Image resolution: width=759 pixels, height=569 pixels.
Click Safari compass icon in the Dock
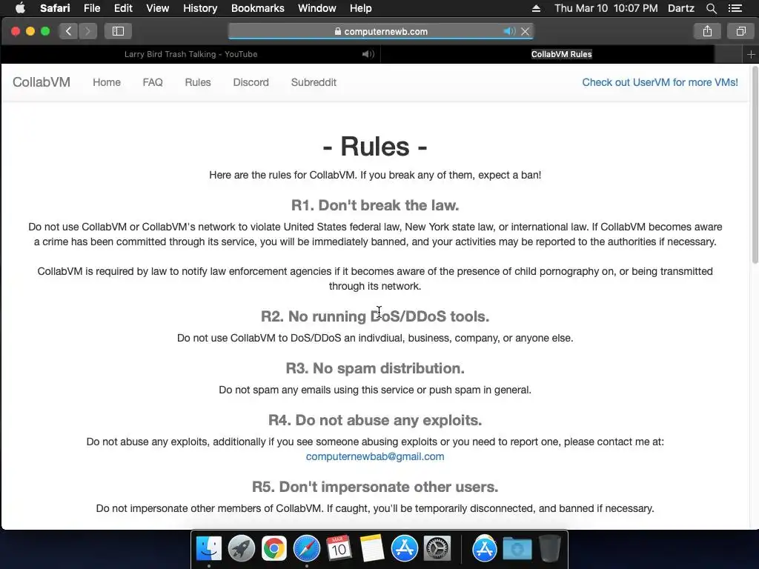point(306,549)
